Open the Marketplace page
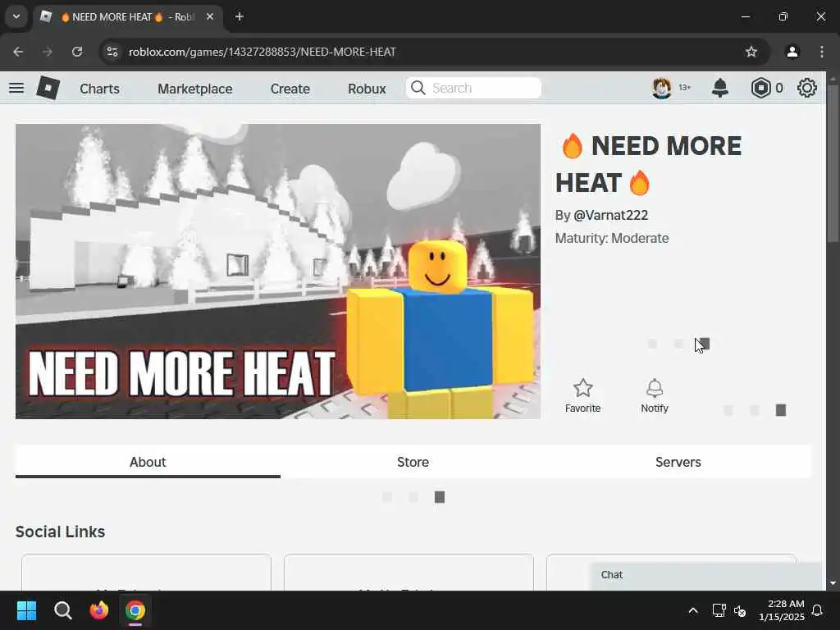 pos(195,89)
